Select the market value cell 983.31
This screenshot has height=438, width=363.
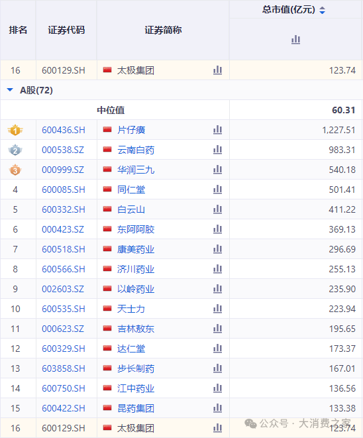(x=342, y=150)
